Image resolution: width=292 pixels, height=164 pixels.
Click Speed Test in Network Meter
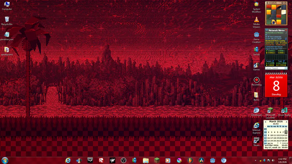[269, 43]
